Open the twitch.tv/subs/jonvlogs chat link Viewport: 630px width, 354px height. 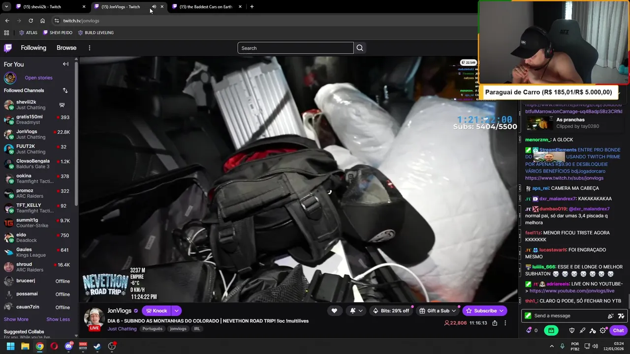click(x=564, y=178)
